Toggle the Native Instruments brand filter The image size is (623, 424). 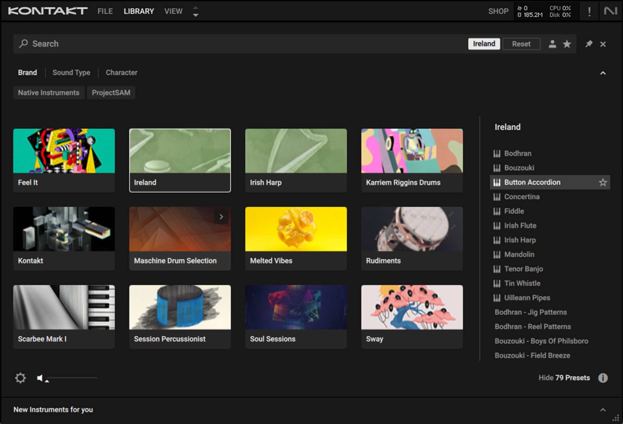coord(49,93)
